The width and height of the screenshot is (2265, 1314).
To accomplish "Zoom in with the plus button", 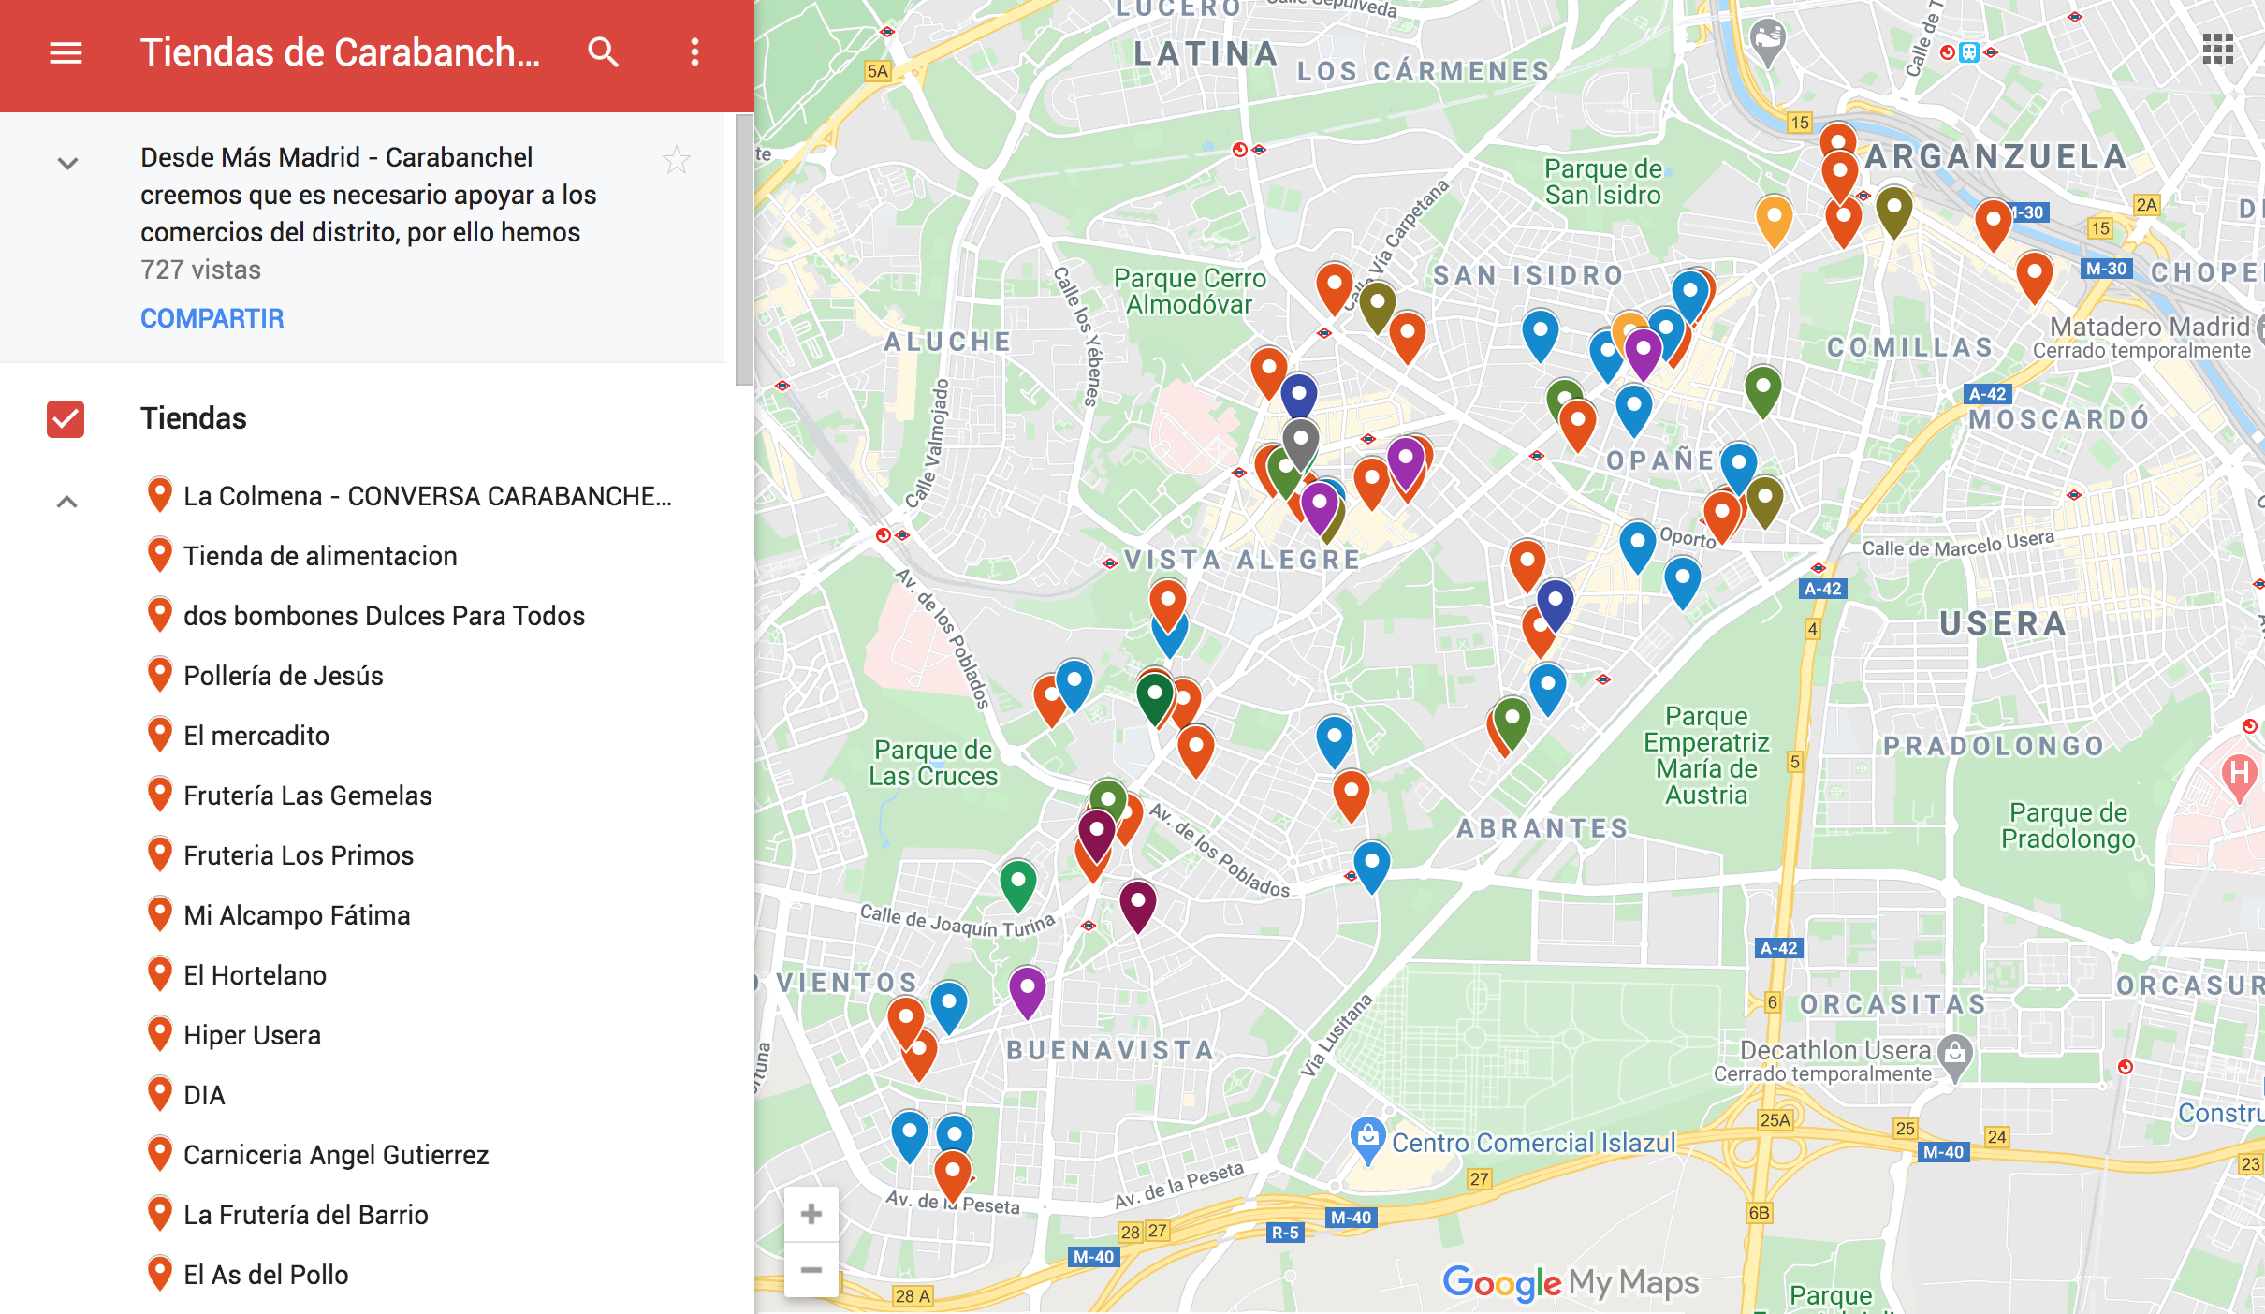I will [x=811, y=1214].
